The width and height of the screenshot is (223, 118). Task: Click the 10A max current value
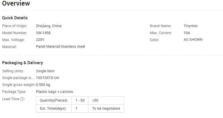point(187,33)
